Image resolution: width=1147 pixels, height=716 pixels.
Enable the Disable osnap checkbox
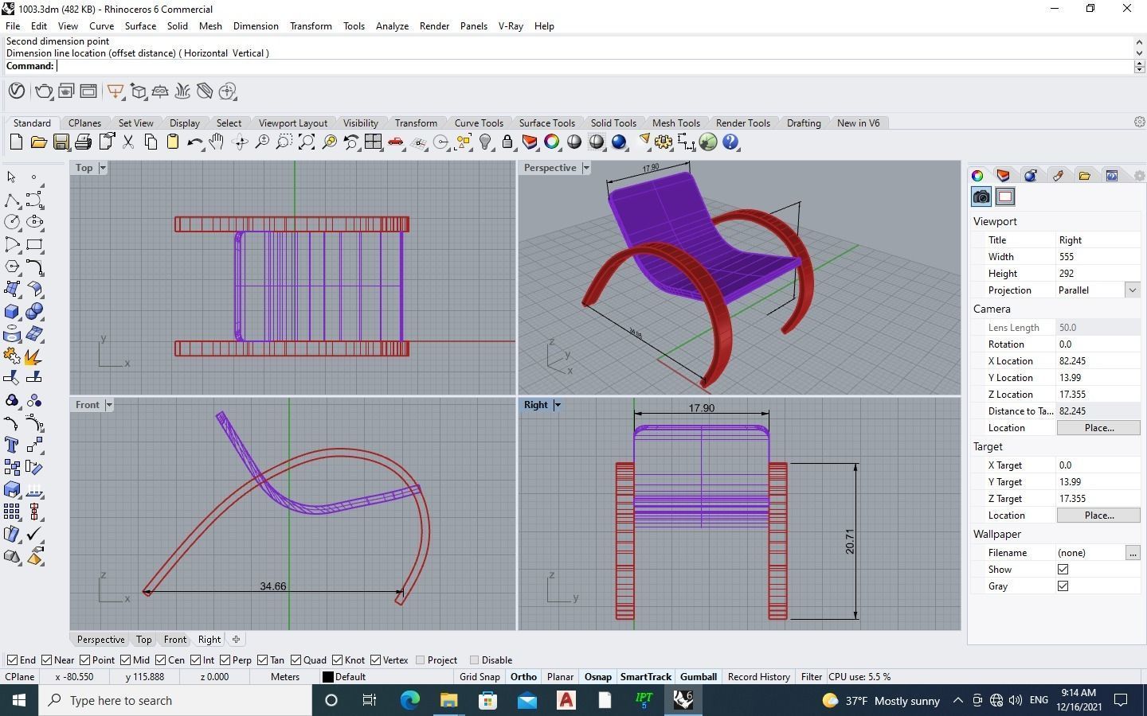pos(475,660)
